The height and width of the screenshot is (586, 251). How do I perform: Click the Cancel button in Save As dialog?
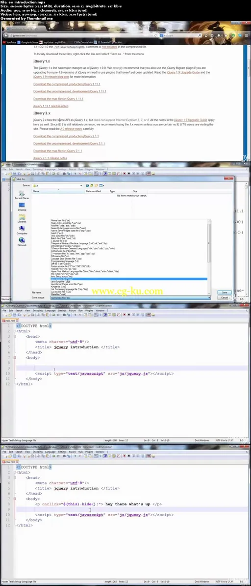point(224,297)
